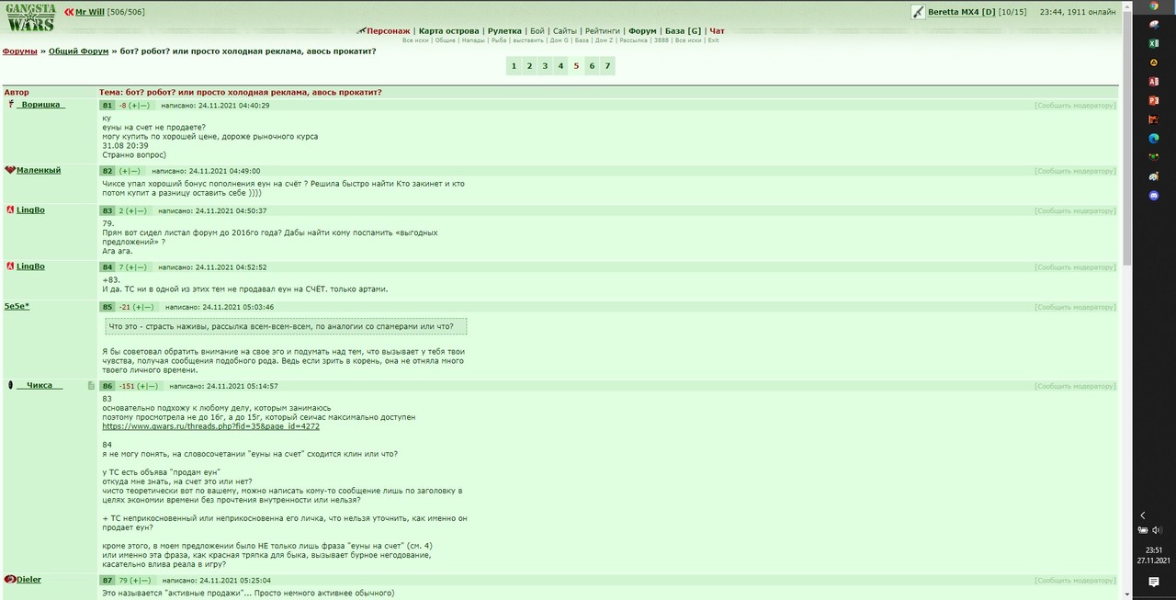Open 5e5e* profile link

(x=17, y=306)
